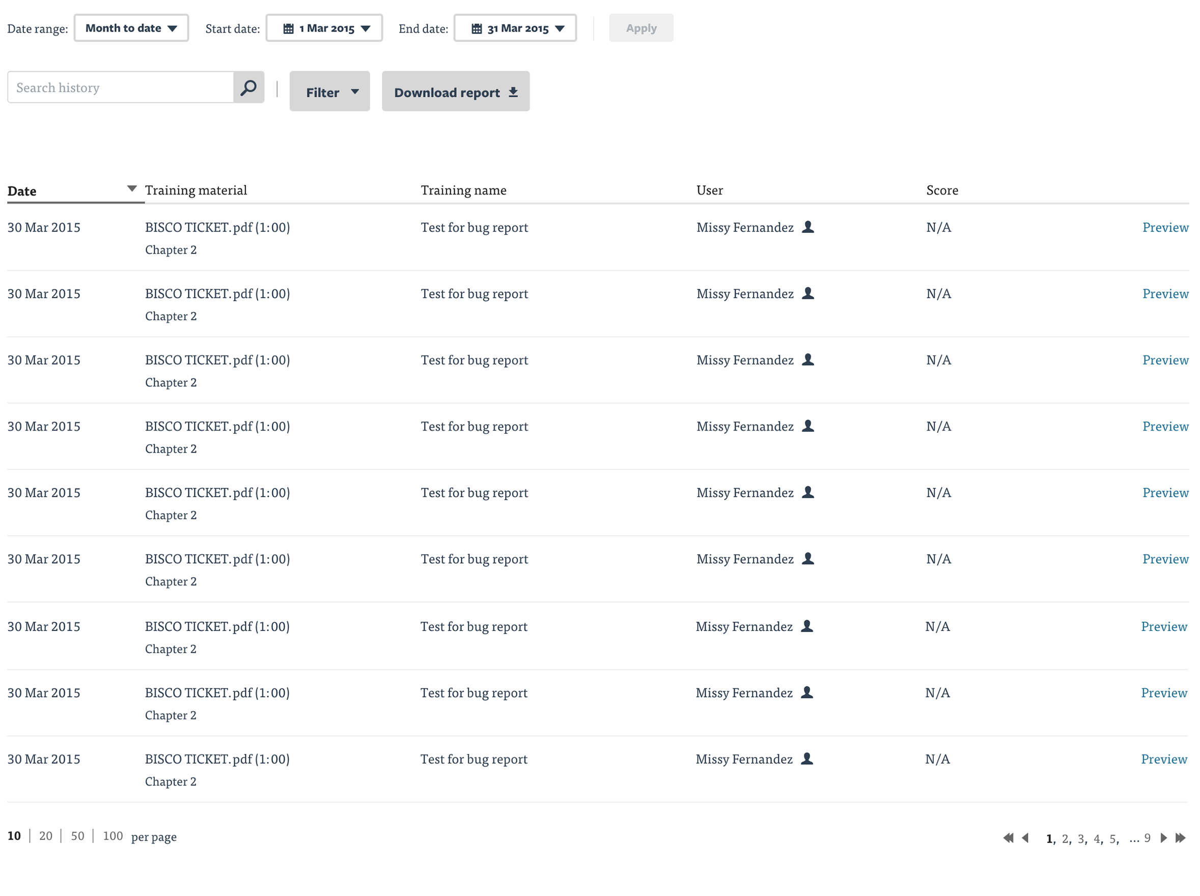The image size is (1200, 896).
Task: Click the calendar icon next to end date
Action: 476,27
